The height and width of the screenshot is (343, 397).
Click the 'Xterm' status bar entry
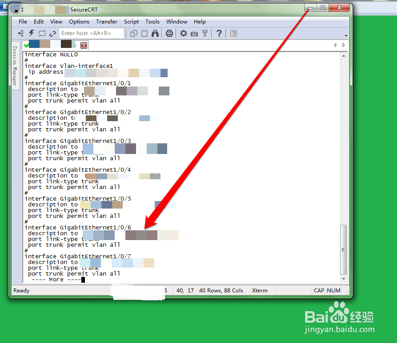[x=260, y=291]
